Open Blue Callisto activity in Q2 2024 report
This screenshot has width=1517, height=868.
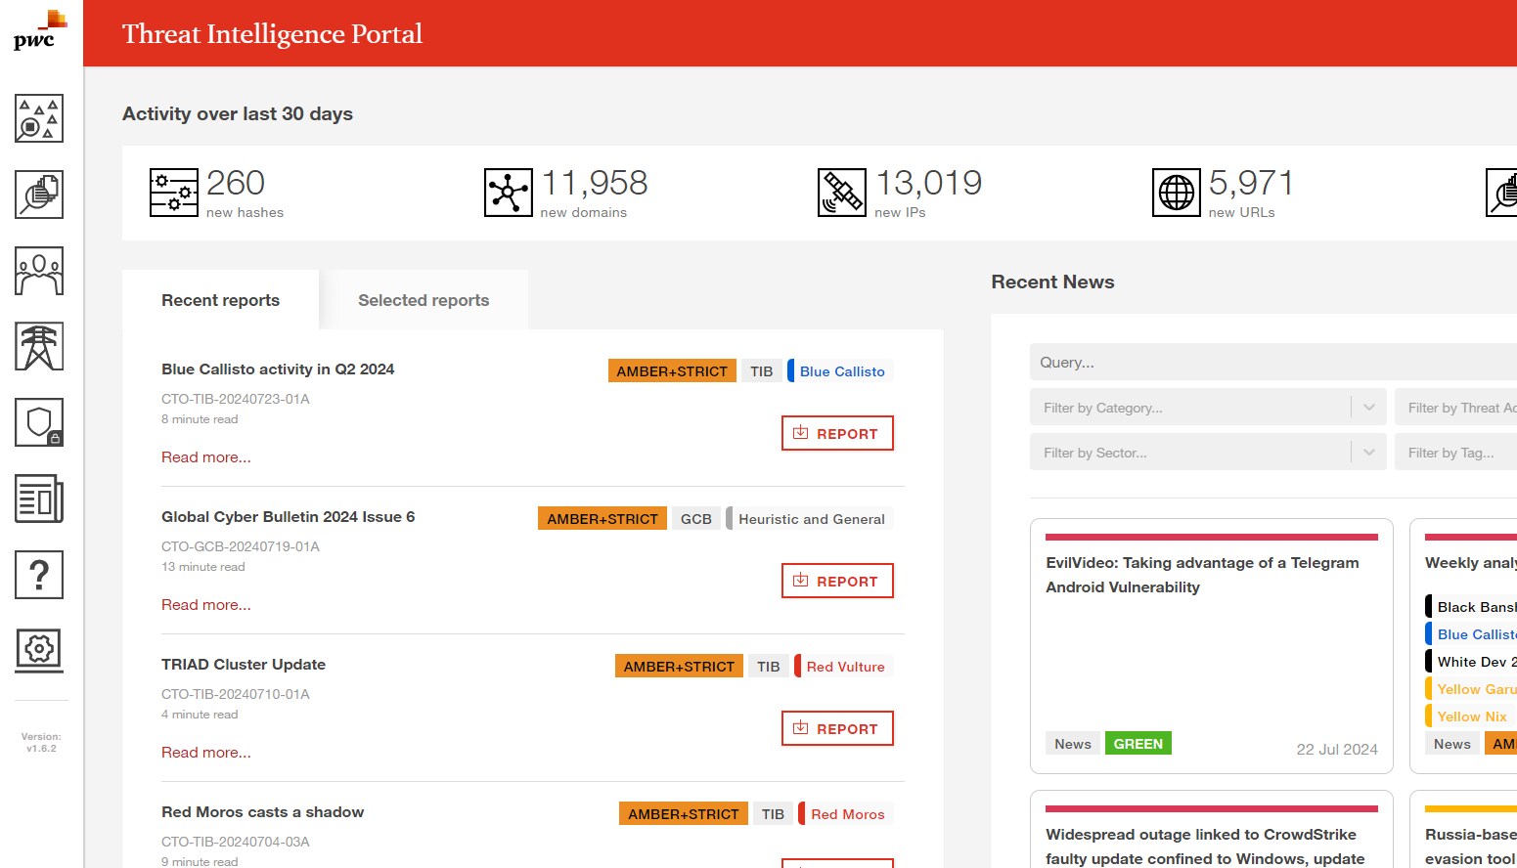coord(278,369)
